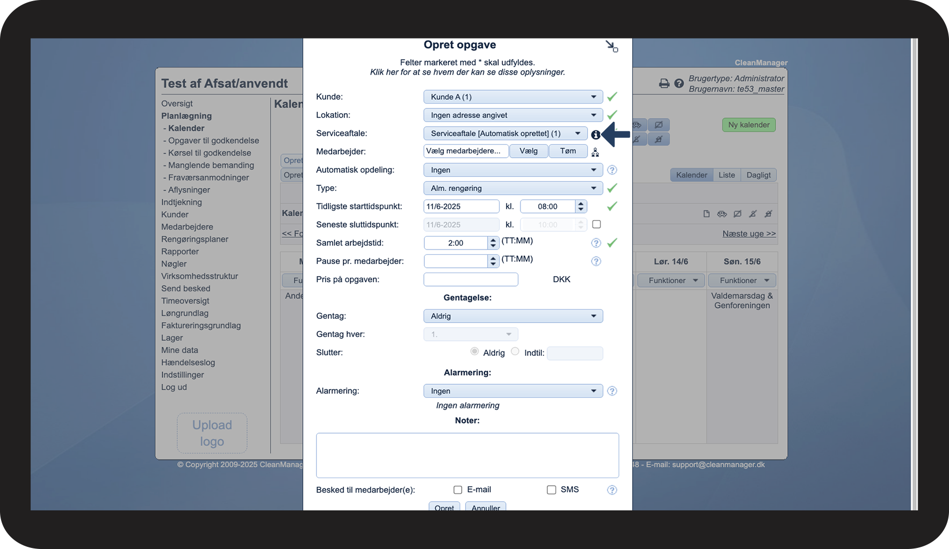Screen dimensions: 949x549
Task: Show help for Besked til medarbejder(e)
Action: 612,490
